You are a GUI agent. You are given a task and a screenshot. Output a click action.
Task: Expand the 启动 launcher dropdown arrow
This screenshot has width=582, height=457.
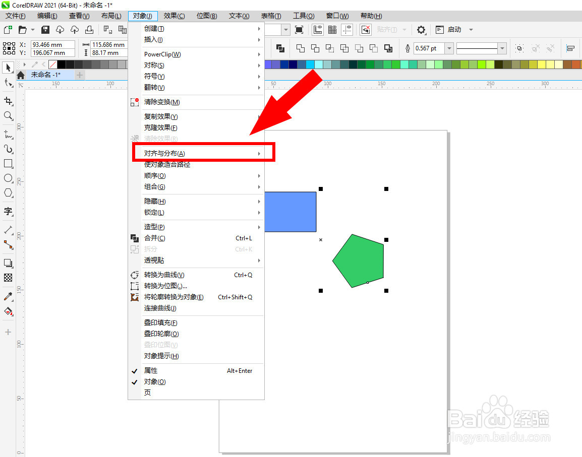coord(471,30)
